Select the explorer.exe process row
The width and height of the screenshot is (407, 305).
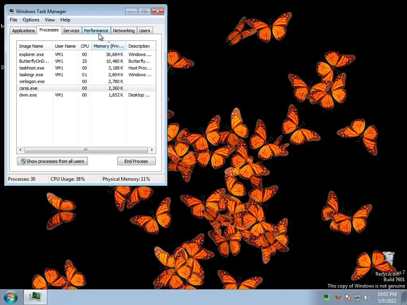pos(86,54)
